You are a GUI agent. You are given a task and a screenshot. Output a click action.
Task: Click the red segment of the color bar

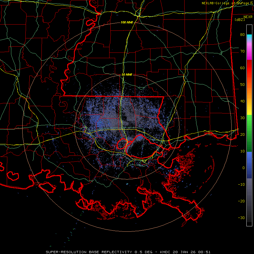point(249,68)
